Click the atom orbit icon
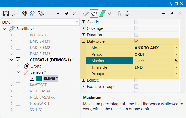This screenshot has height=118, width=186. (x=41, y=13)
